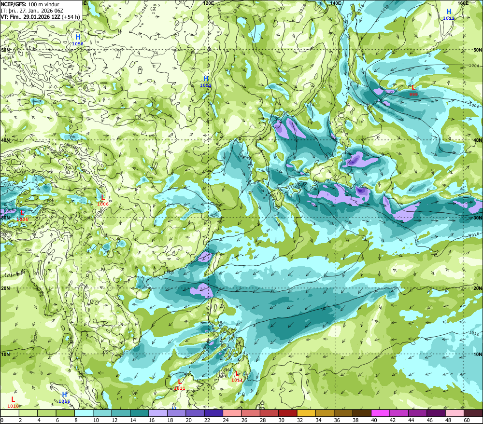Click the legend value 24
This screenshot has width=483, height=424.
tap(226, 420)
